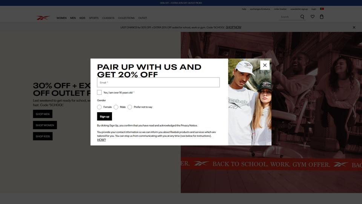Viewport: 362px width, 204px height.
Task: Click the newsletter signup link
Action: pos(299,9)
